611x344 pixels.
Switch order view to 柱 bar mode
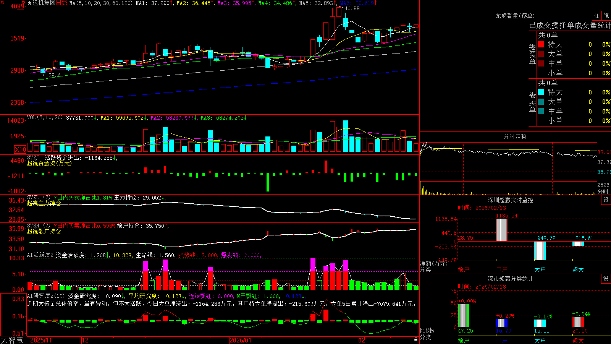click(x=596, y=16)
